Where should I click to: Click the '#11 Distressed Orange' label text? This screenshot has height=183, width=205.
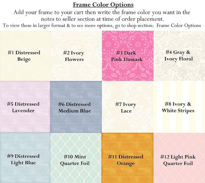coord(126,160)
